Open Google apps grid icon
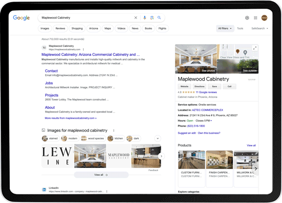Viewport: 282px width, 203px height. [256, 18]
